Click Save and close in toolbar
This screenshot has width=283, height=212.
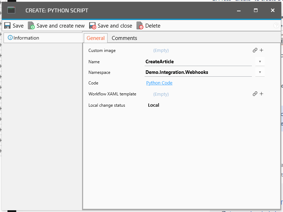(111, 26)
